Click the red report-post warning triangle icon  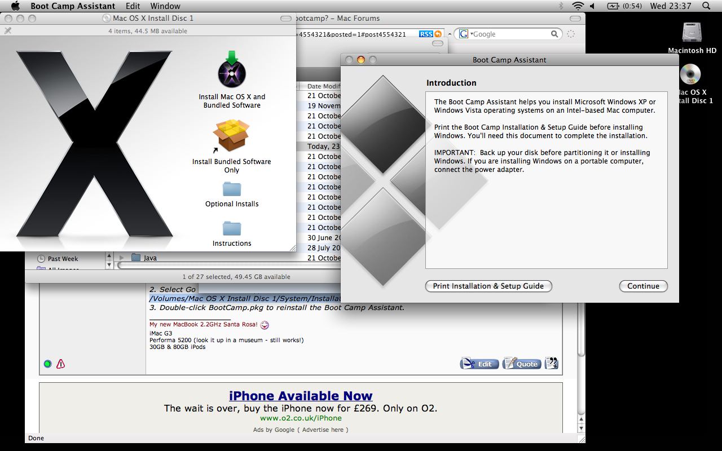(x=61, y=364)
